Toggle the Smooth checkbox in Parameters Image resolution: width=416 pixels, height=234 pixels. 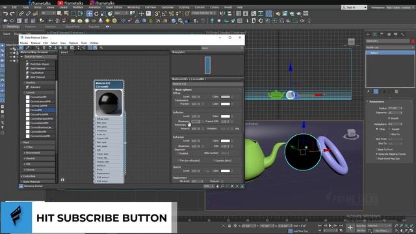click(389, 118)
